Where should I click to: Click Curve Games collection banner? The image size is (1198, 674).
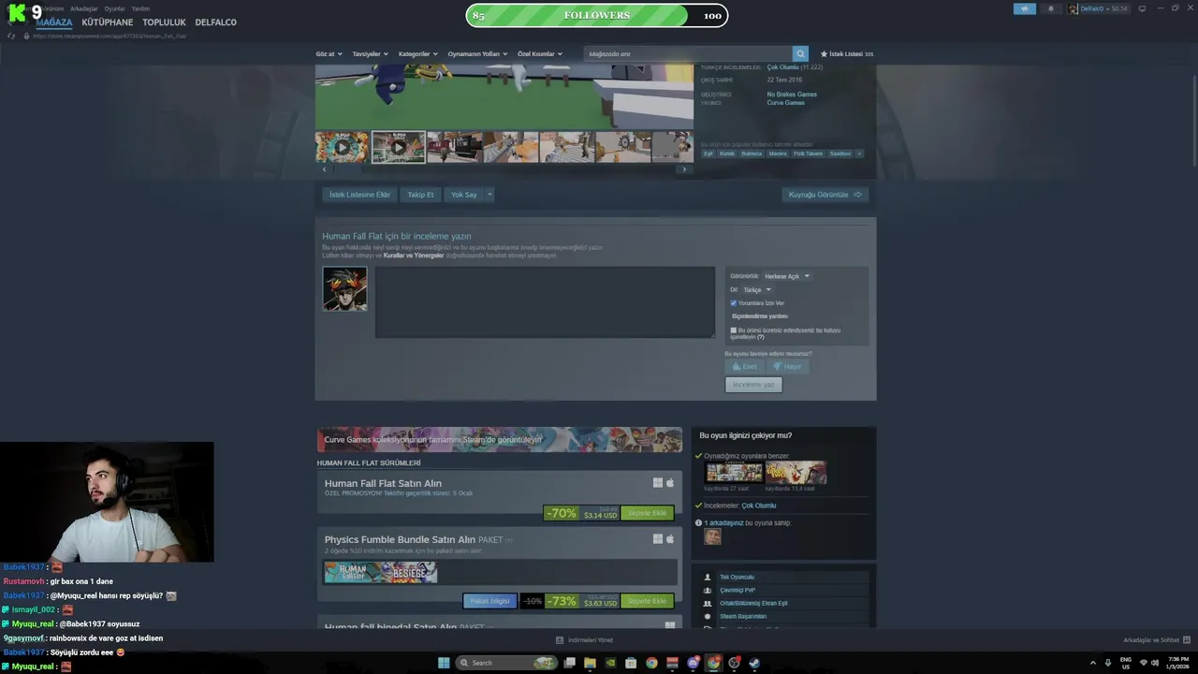coord(500,439)
